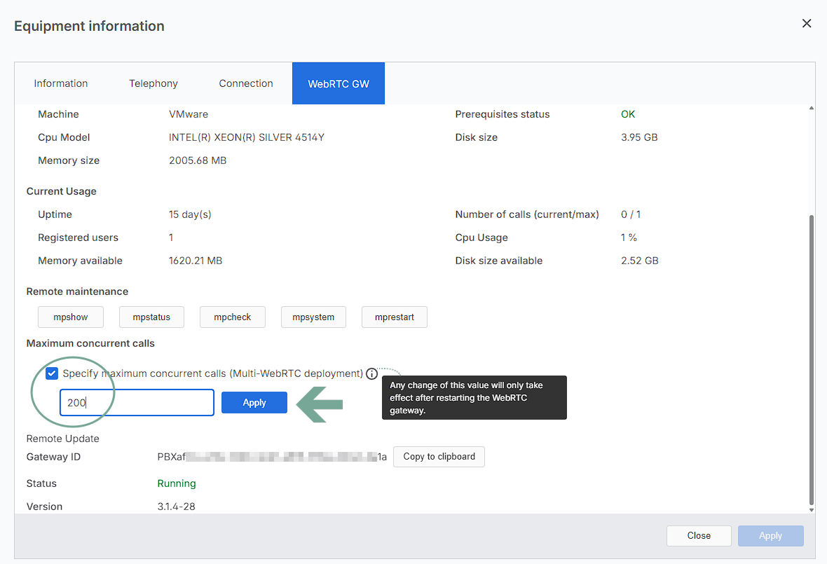
Task: Click the scrollbar up arrow
Action: coord(811,109)
